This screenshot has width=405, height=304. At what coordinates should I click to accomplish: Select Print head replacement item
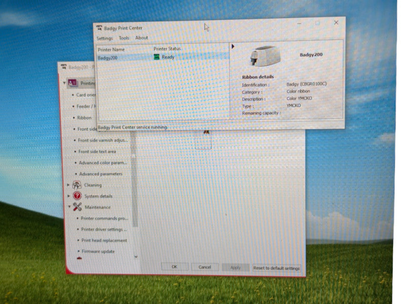[x=104, y=240]
